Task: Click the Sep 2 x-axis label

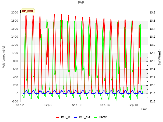Action: coord(20,105)
